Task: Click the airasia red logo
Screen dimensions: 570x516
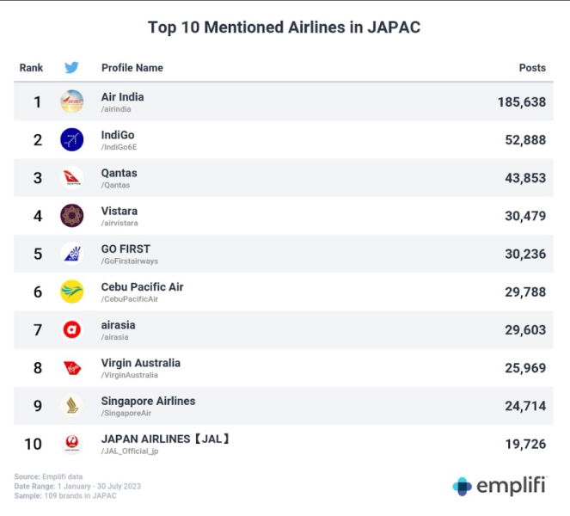Action: (72, 329)
